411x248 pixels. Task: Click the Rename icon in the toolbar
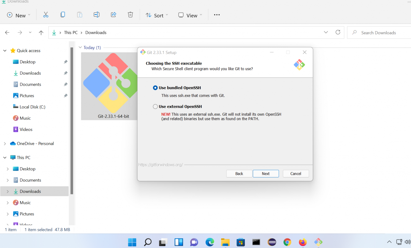tap(96, 15)
